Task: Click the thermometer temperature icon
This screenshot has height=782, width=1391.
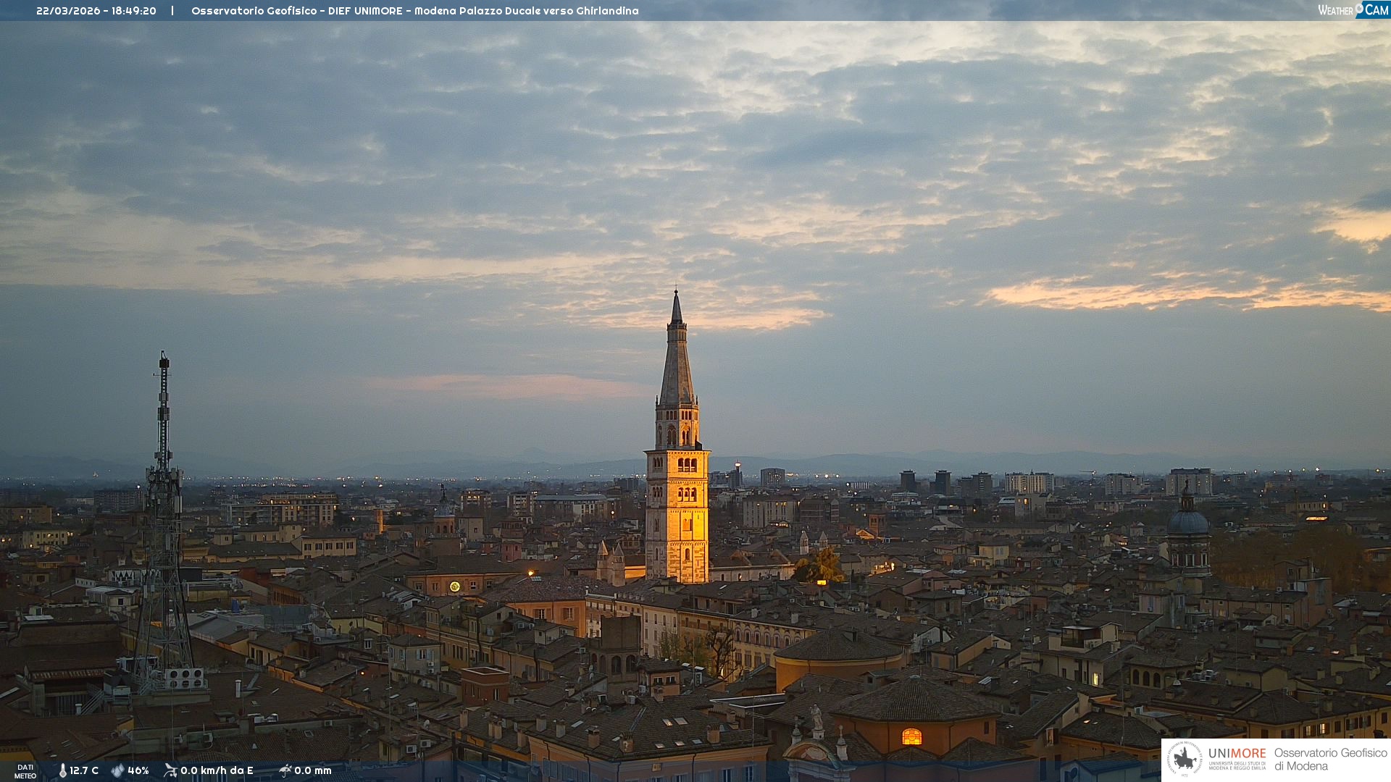Action: pyautogui.click(x=63, y=770)
